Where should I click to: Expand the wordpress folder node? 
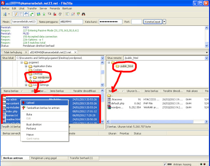31,78
